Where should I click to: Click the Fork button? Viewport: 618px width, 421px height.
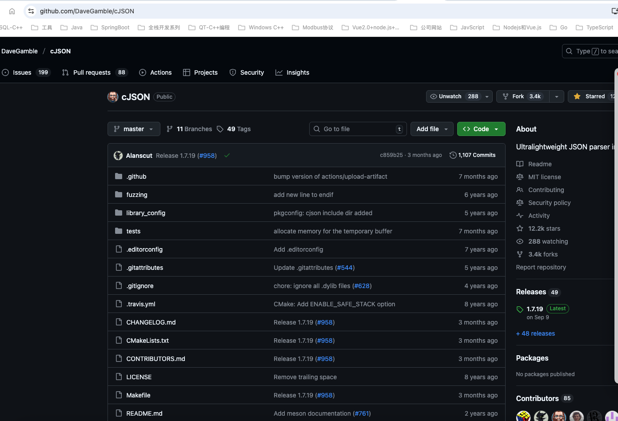[x=523, y=96]
